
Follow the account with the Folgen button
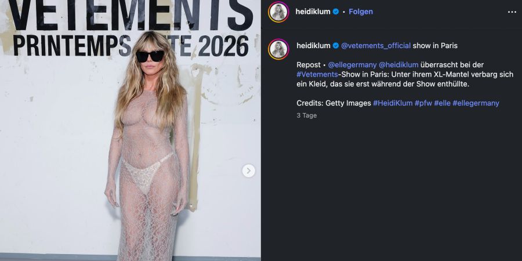[x=361, y=12]
